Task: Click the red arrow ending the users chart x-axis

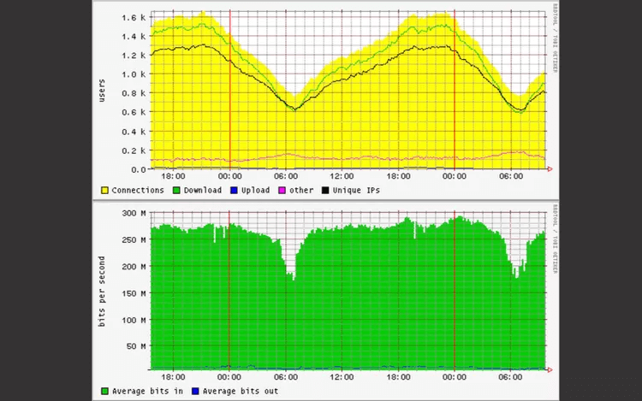Action: point(549,169)
